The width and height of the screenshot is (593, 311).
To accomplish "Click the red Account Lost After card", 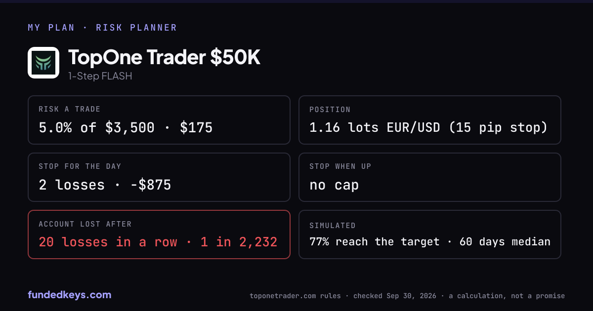I will 159,234.
